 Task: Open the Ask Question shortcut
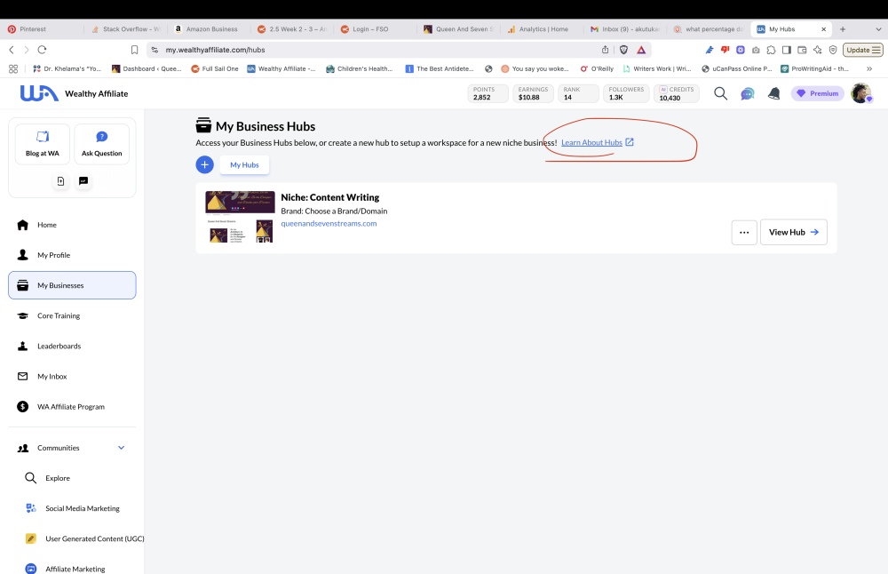[102, 144]
